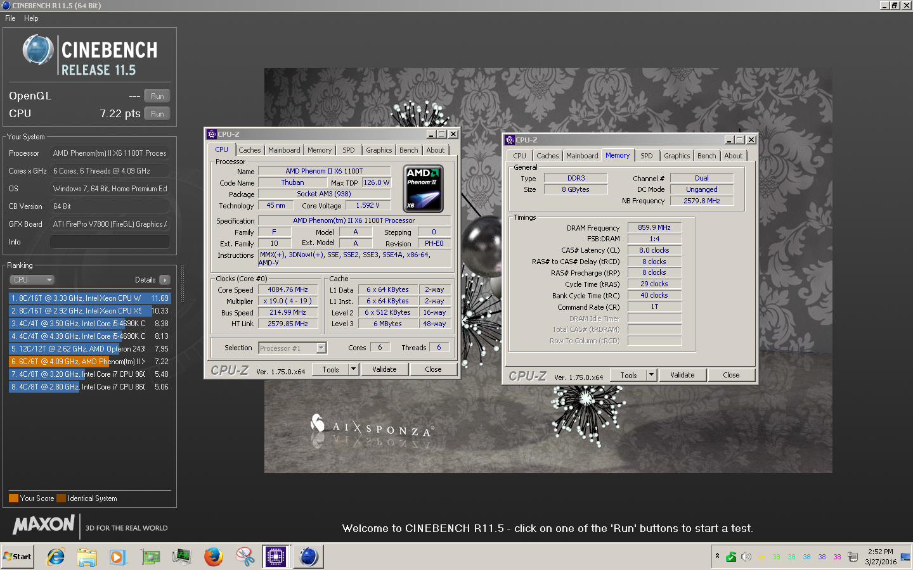Open Caches tab in left CPU-Z window
This screenshot has height=570, width=913.
pyautogui.click(x=250, y=150)
